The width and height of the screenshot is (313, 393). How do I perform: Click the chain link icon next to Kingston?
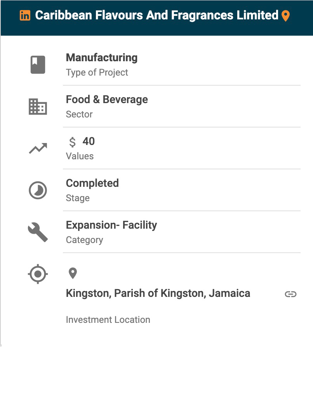(x=290, y=294)
